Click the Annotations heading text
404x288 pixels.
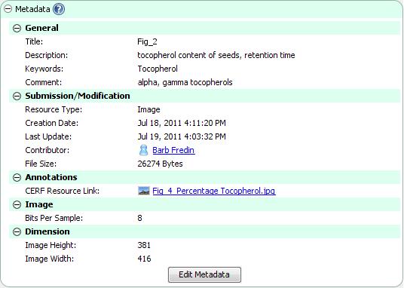pos(51,177)
